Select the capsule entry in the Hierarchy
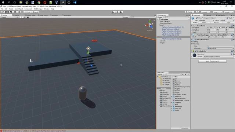Image resolution: width=235 pixels, height=132 pixels. point(163,41)
